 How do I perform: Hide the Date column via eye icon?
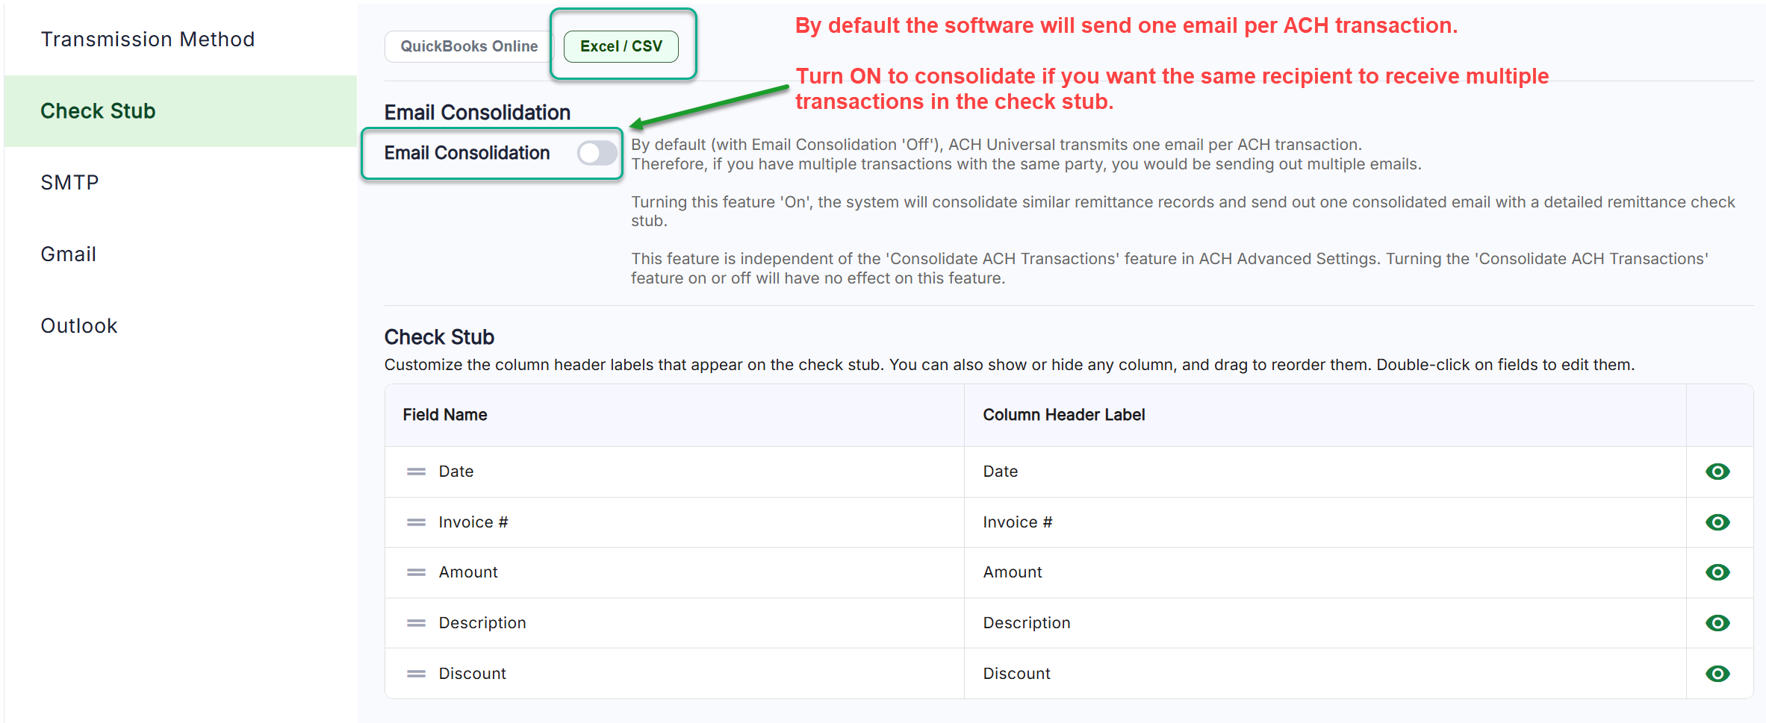tap(1717, 472)
